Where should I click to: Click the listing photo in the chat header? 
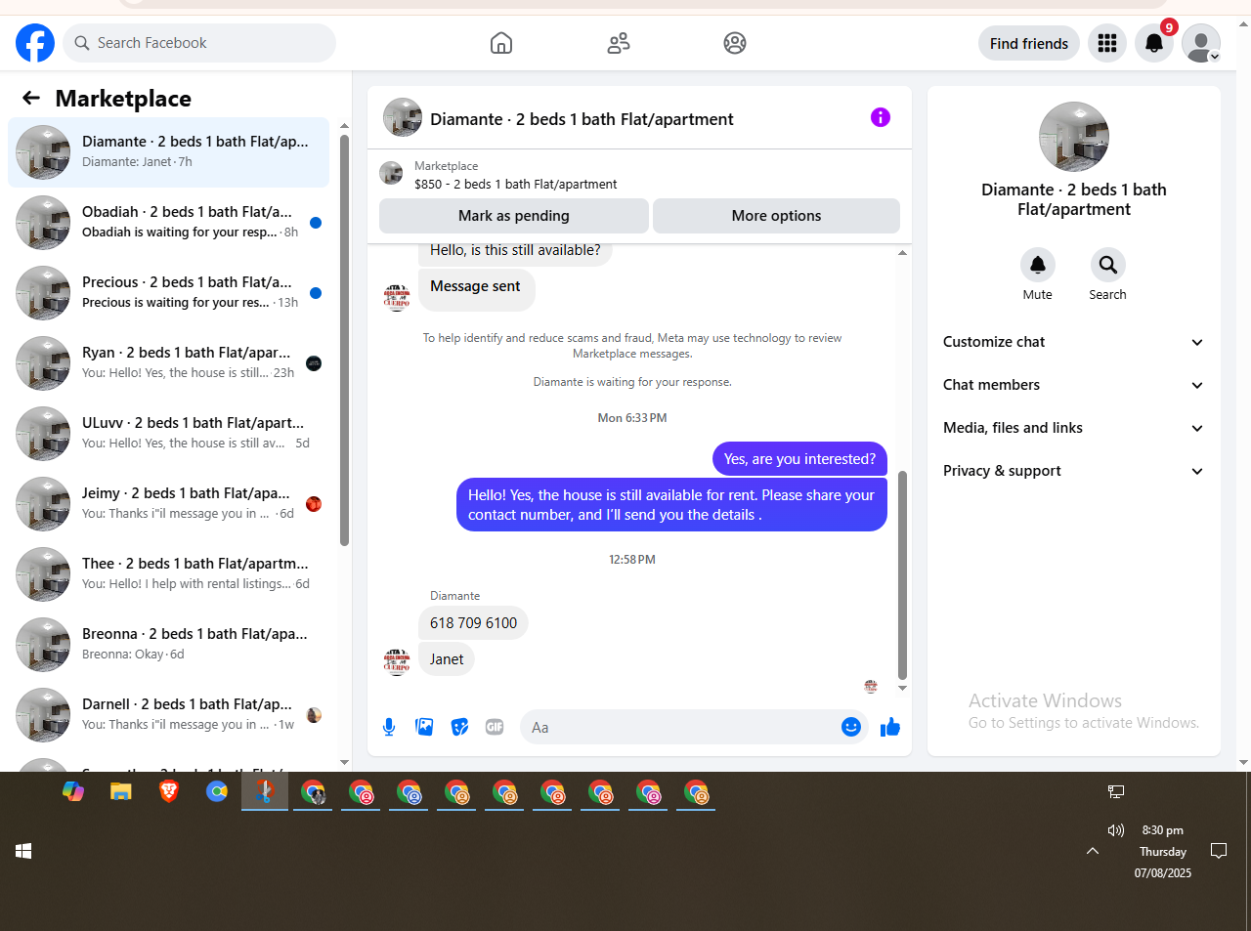point(403,117)
